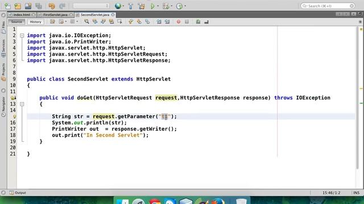Click the Shift Line Left icon
The image size is (364, 204).
(159, 22)
